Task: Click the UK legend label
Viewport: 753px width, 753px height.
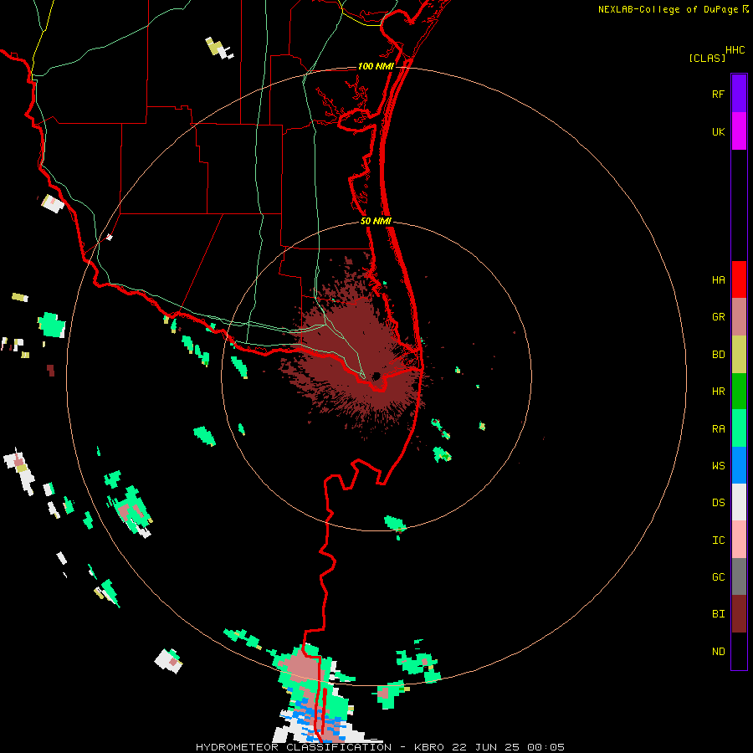Action: pos(718,132)
